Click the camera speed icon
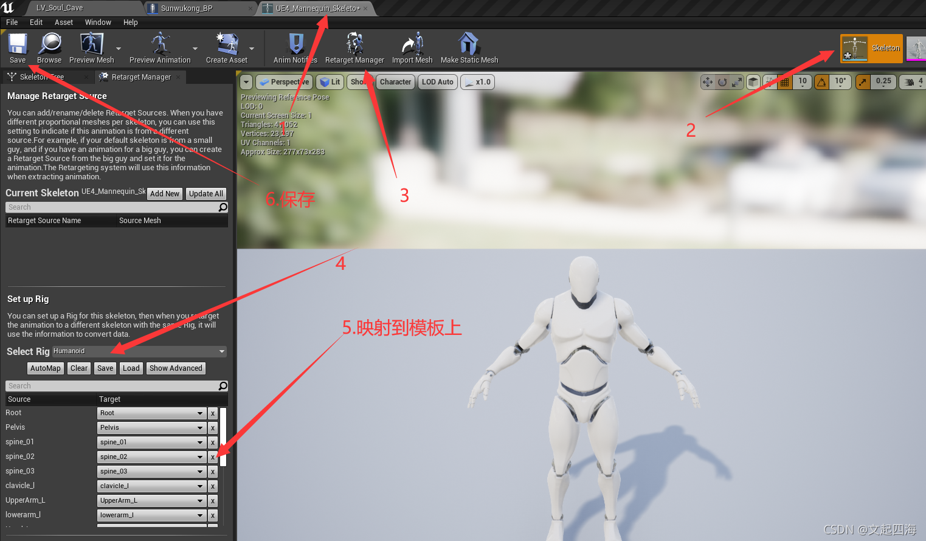This screenshot has height=541, width=926. pos(910,82)
